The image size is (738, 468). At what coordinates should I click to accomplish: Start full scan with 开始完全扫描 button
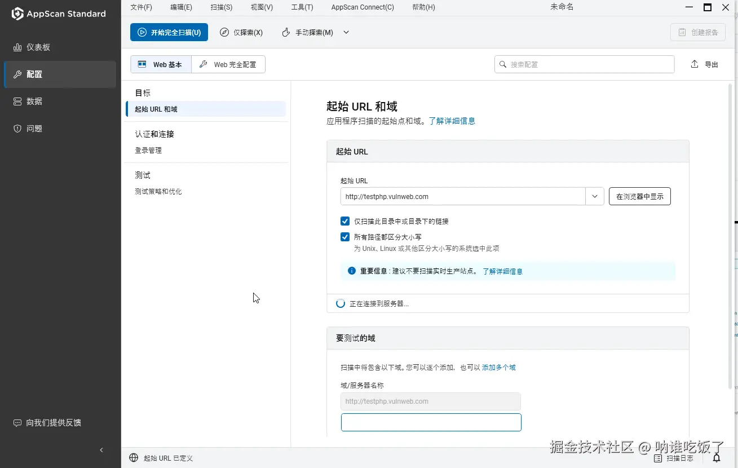coord(169,32)
